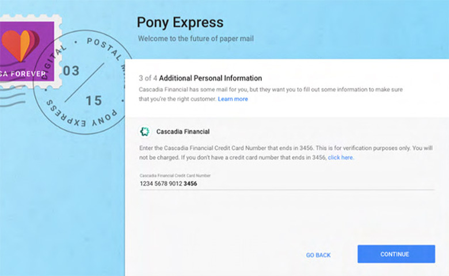Click the "3 of 4" step indicator

tap(148, 78)
